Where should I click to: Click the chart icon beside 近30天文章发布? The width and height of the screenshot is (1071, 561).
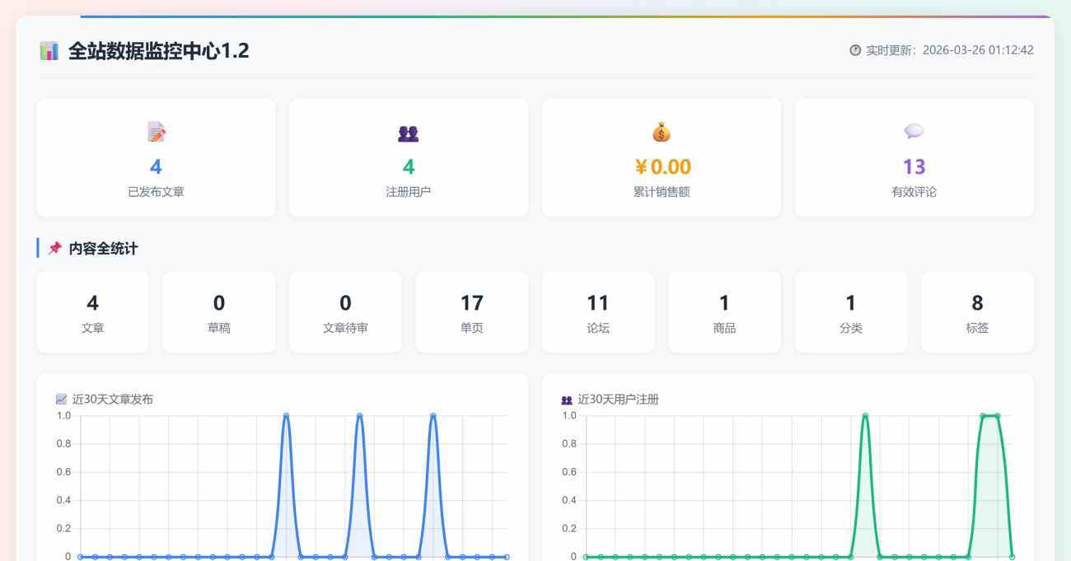[x=61, y=399]
